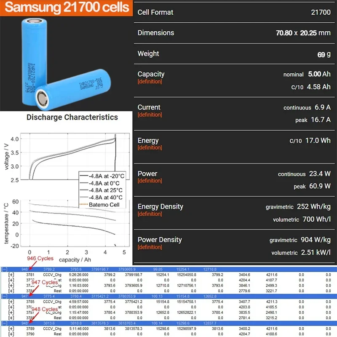This screenshot has width=337, height=337.
Task: Collapse the cycle 947 group row
Action: (x=5, y=297)
